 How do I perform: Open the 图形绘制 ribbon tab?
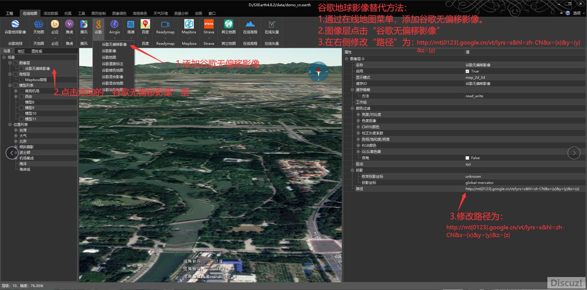tap(99, 13)
